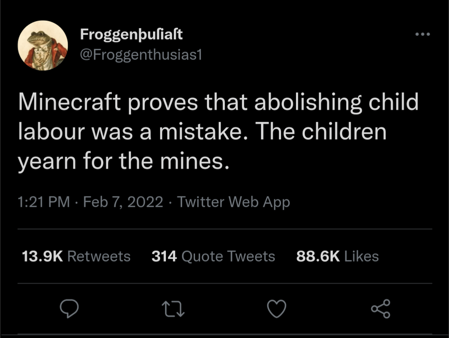Click the word Minecraft in the tweet
Viewport: 449px width, 338px height.
[70, 102]
